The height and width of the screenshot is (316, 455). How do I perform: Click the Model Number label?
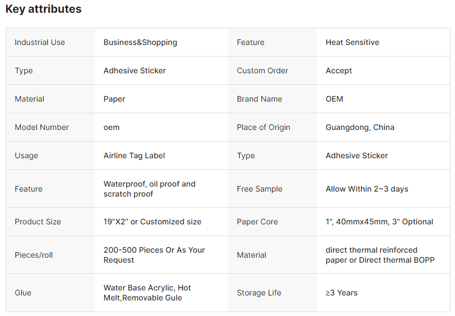click(x=42, y=127)
